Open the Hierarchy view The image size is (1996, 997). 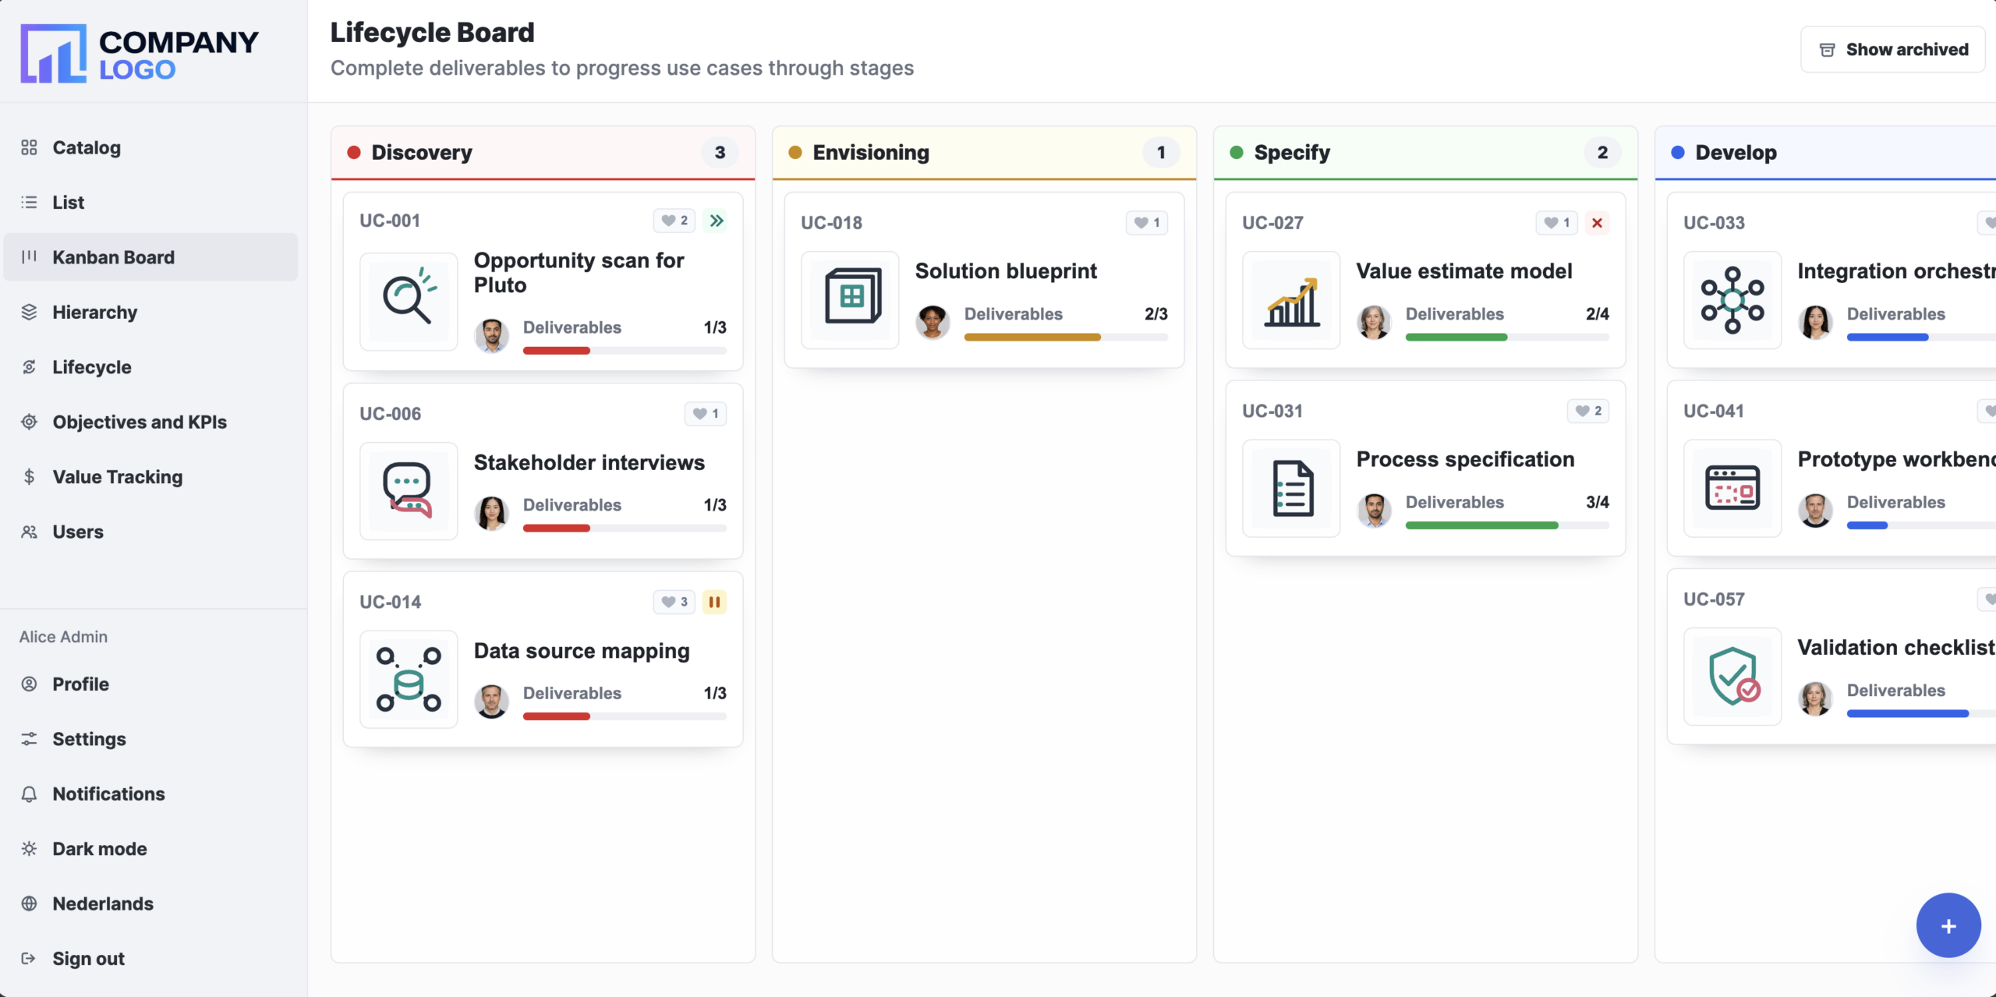tap(150, 312)
